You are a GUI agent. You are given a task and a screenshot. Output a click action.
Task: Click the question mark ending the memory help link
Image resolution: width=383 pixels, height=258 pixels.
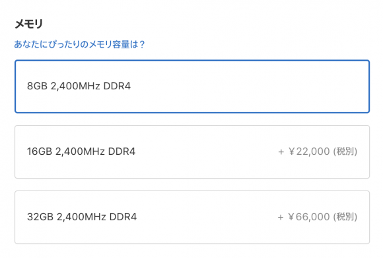[142, 44]
